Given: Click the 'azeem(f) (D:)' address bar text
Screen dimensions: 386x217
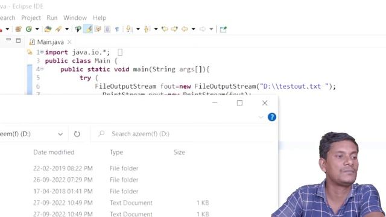Looking at the screenshot, I should point(15,134).
